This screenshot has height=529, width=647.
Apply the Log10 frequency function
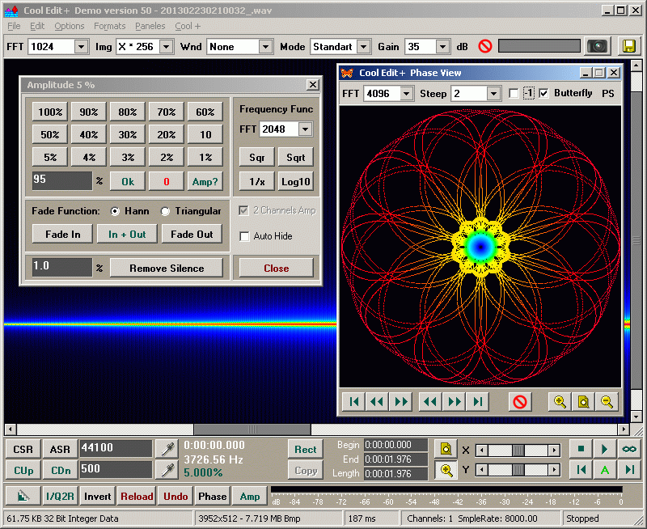(x=295, y=181)
